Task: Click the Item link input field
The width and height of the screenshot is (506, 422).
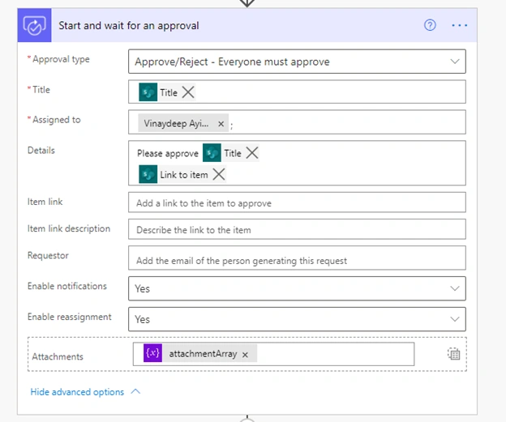Action: 297,202
